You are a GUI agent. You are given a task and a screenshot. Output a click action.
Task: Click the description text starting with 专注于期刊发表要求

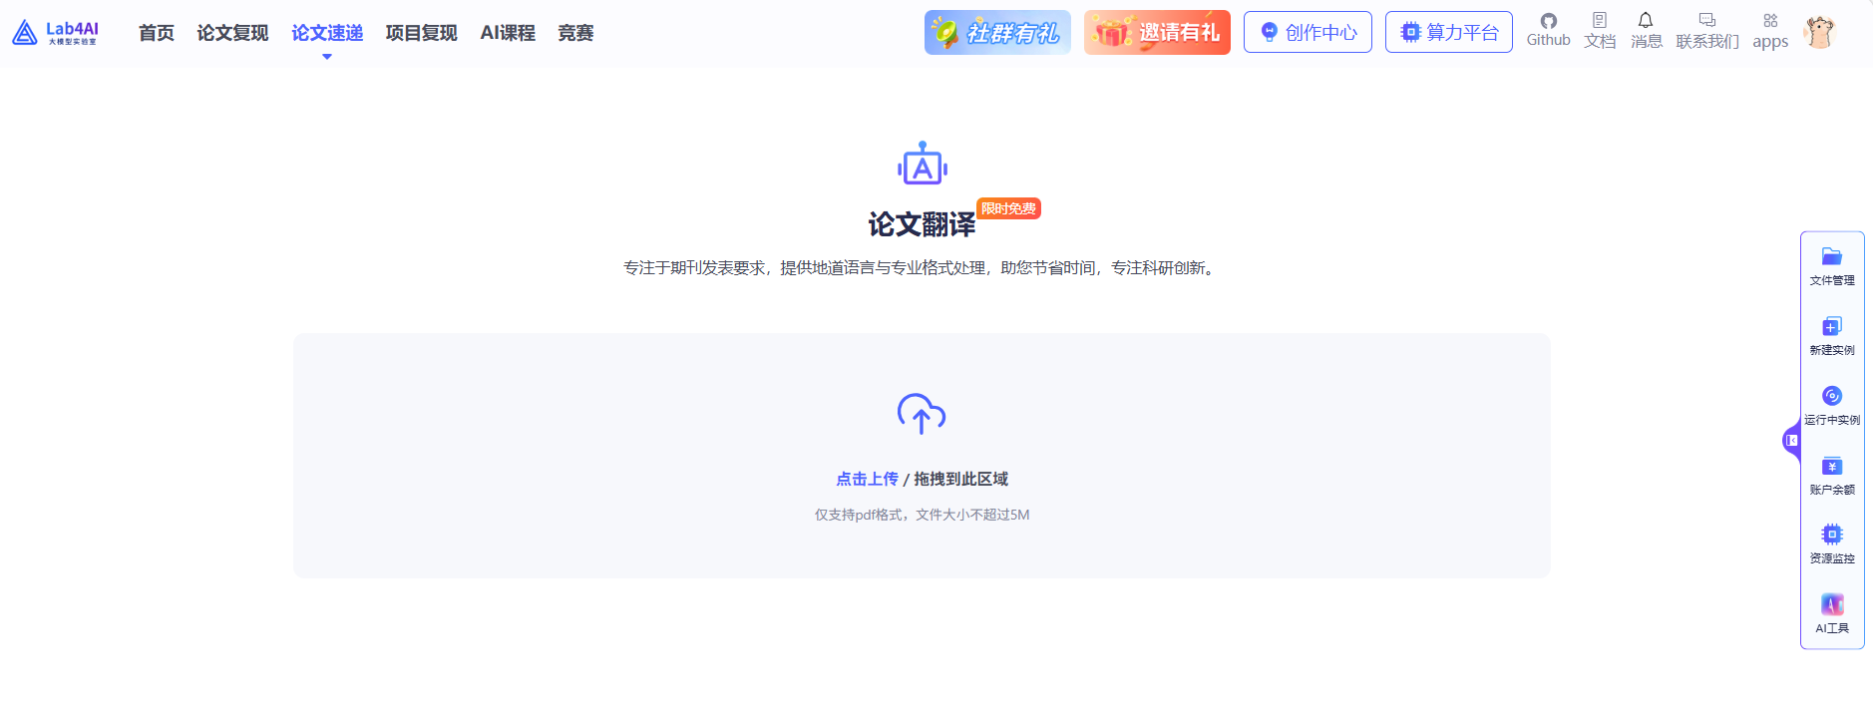point(922,267)
